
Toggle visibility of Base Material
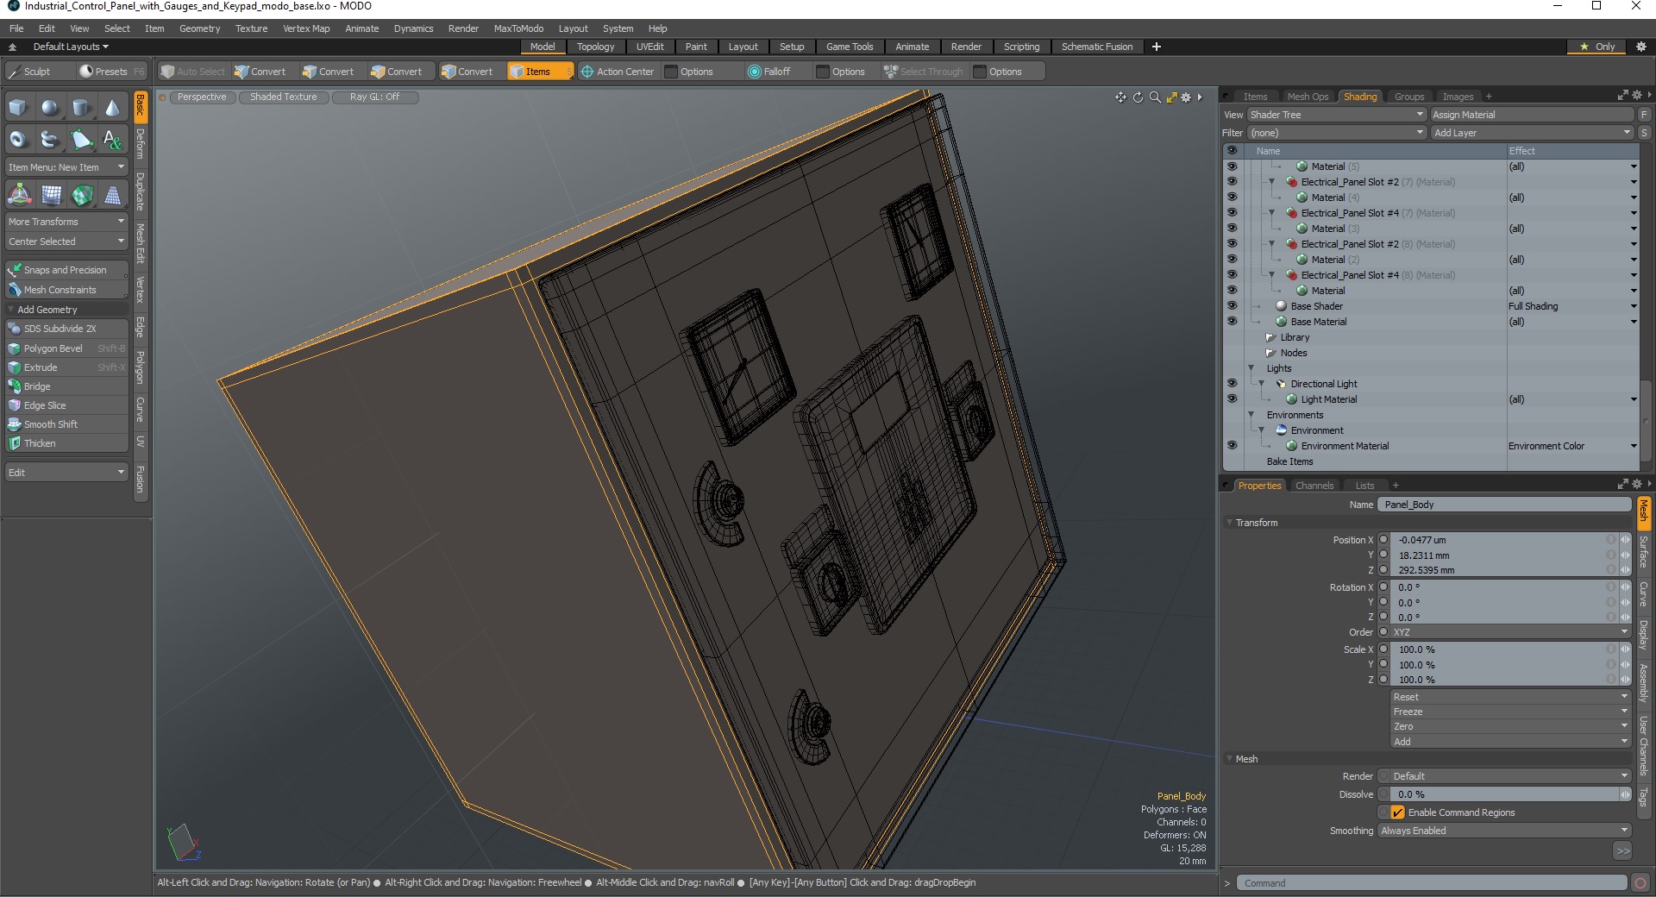1232,322
